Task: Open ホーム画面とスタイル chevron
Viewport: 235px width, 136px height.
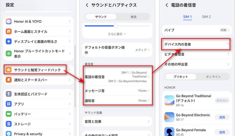Action: 70,31
